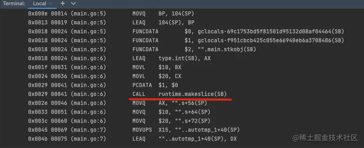Open a new terminal session with plus icon
364x148 pixels.
[63, 4]
